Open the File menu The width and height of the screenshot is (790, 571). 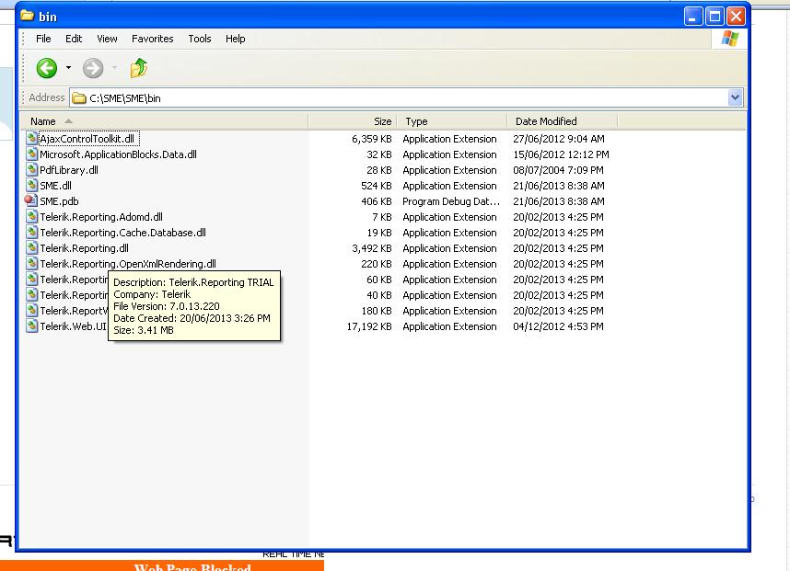43,39
